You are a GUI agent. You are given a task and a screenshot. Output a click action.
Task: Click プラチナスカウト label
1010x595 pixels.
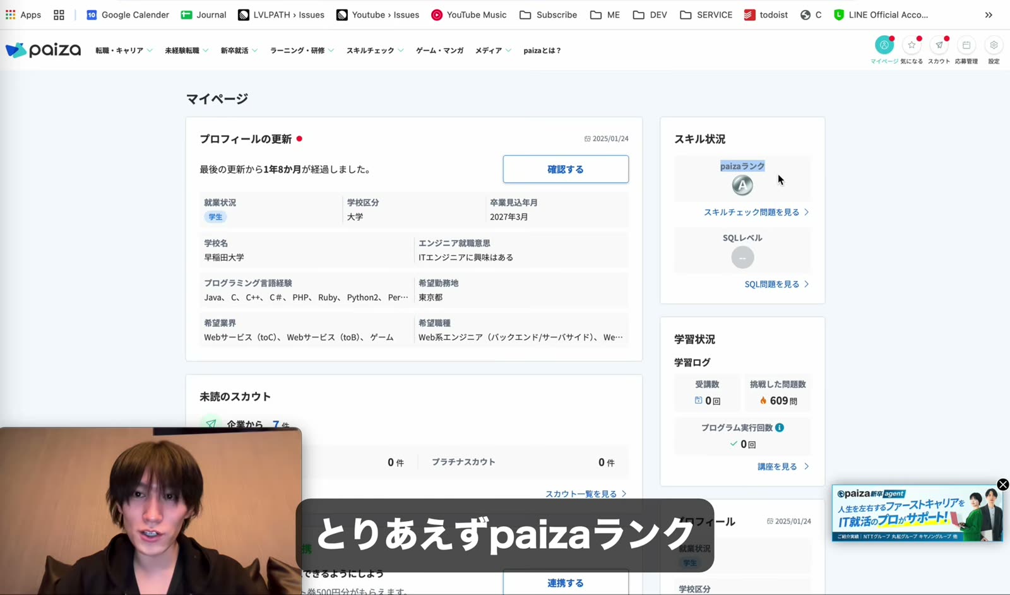click(463, 462)
